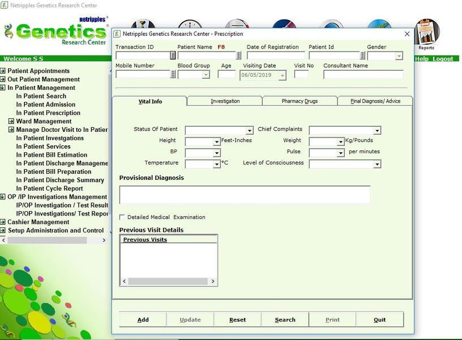462x340 pixels.
Task: Open the Temperature dropdown
Action: pyautogui.click(x=217, y=164)
